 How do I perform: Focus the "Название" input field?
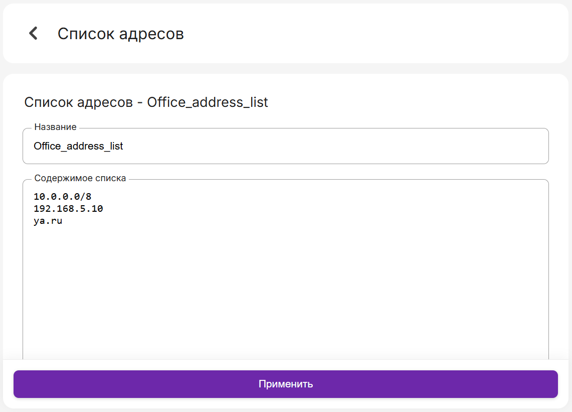[x=285, y=146]
